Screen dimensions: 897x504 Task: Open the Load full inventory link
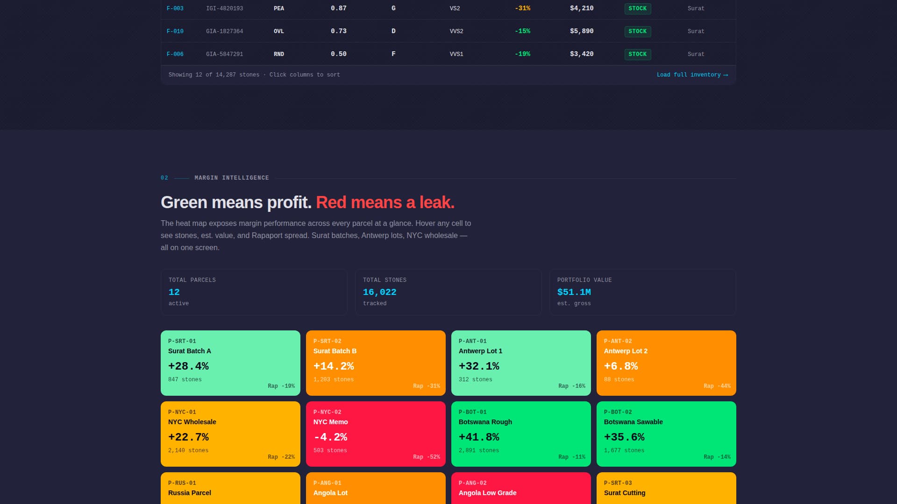(x=692, y=75)
